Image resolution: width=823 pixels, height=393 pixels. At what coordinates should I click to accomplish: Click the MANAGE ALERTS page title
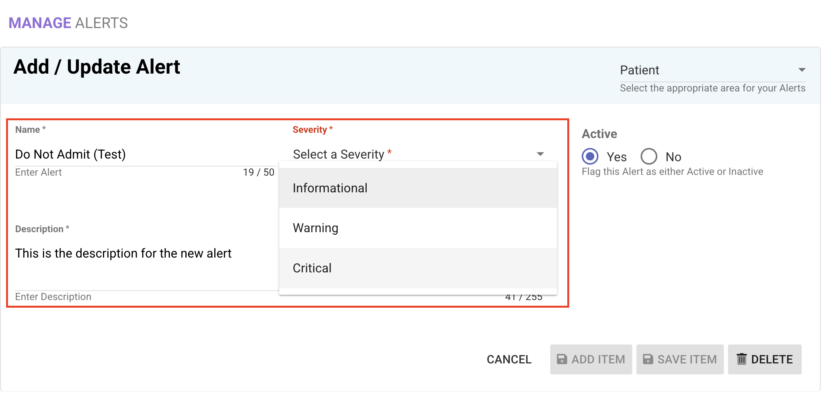[x=68, y=23]
